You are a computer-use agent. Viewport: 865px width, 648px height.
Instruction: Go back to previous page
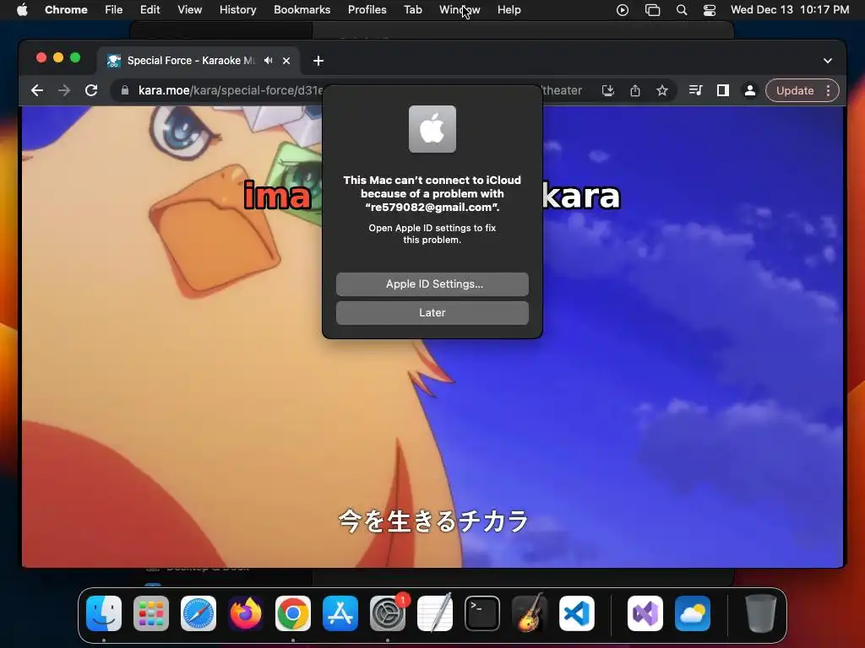pos(37,90)
